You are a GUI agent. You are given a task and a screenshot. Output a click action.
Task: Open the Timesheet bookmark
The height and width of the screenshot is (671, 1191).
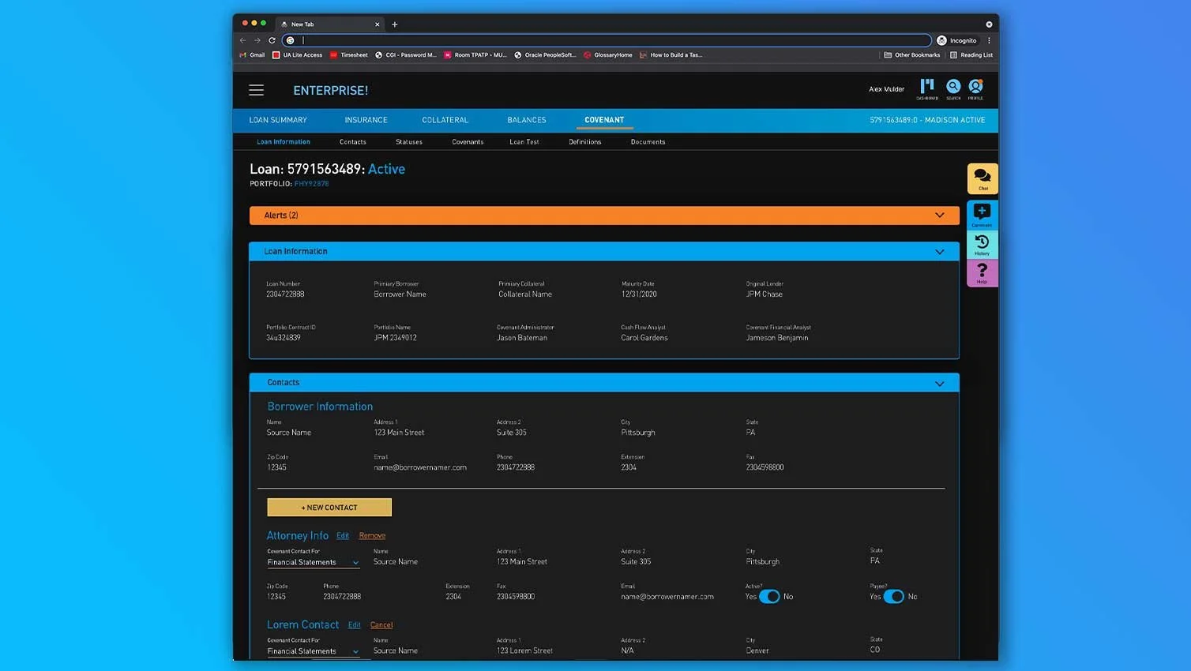[348, 55]
